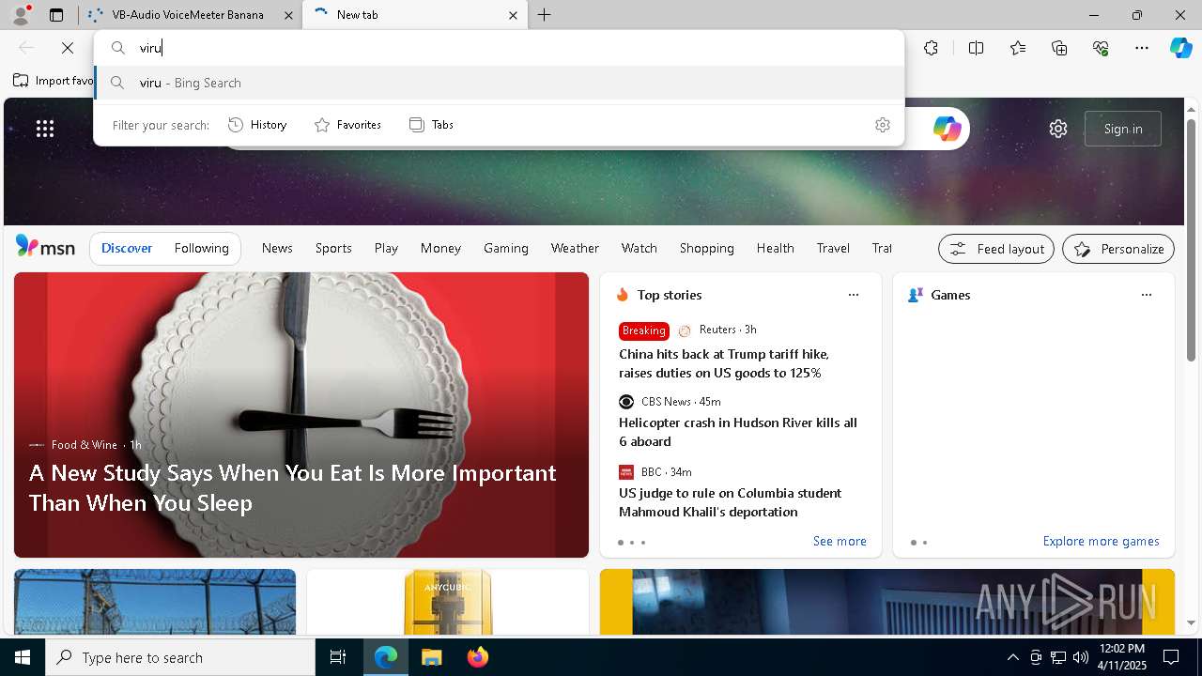Open Task View in the taskbar
The image size is (1202, 676).
pos(338,657)
